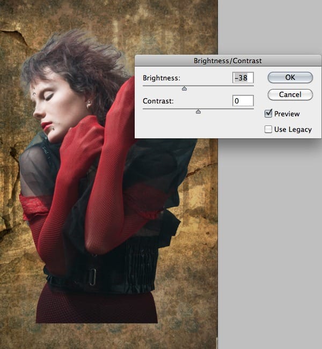The width and height of the screenshot is (322, 349).
Task: Click the Brightness/Contrast dialog title bar
Action: [228, 61]
